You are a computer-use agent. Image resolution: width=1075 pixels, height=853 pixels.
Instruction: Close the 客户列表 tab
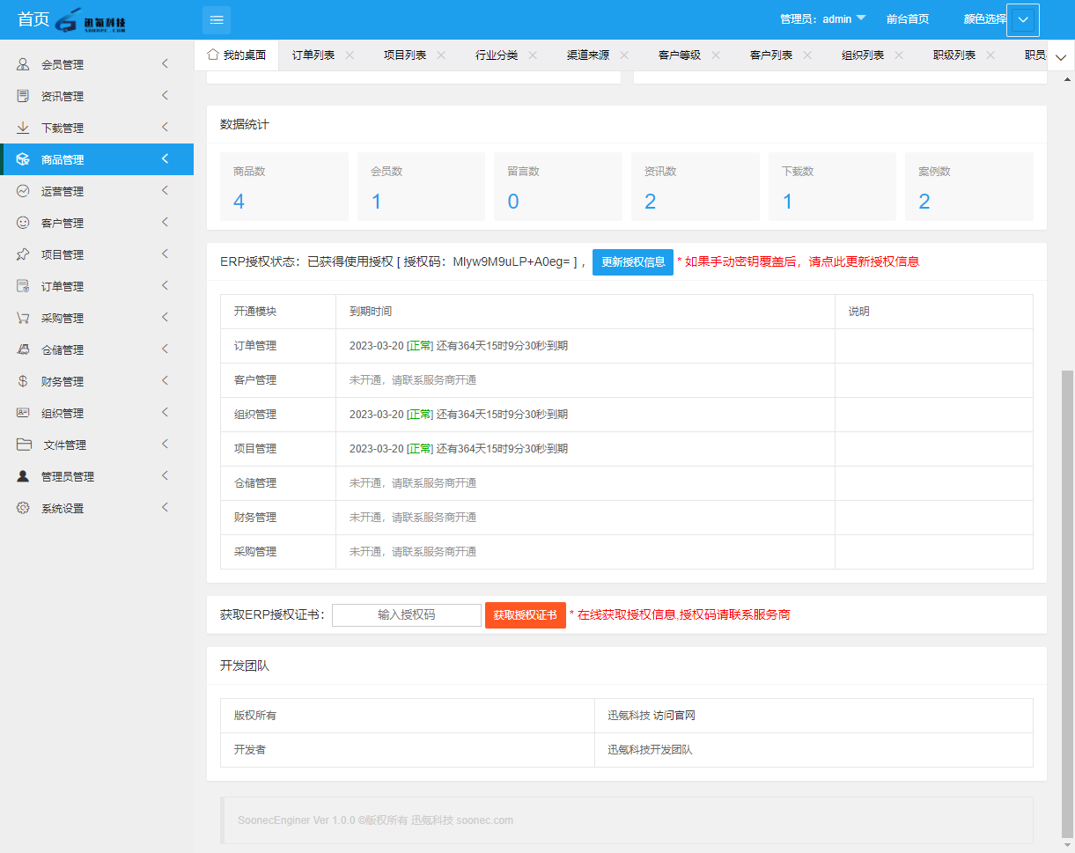tap(807, 55)
